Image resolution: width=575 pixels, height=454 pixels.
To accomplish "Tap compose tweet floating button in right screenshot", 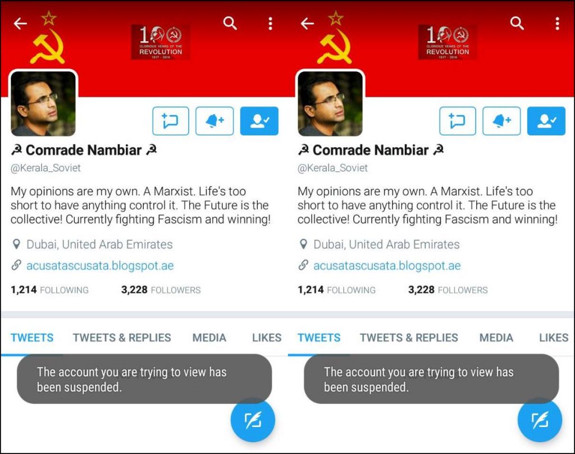I will tap(540, 420).
